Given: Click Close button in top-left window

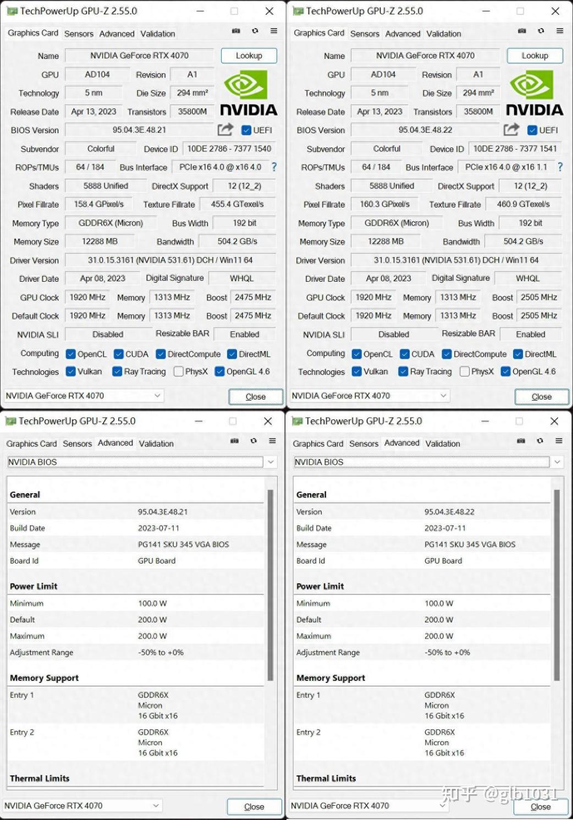Looking at the screenshot, I should tap(256, 396).
